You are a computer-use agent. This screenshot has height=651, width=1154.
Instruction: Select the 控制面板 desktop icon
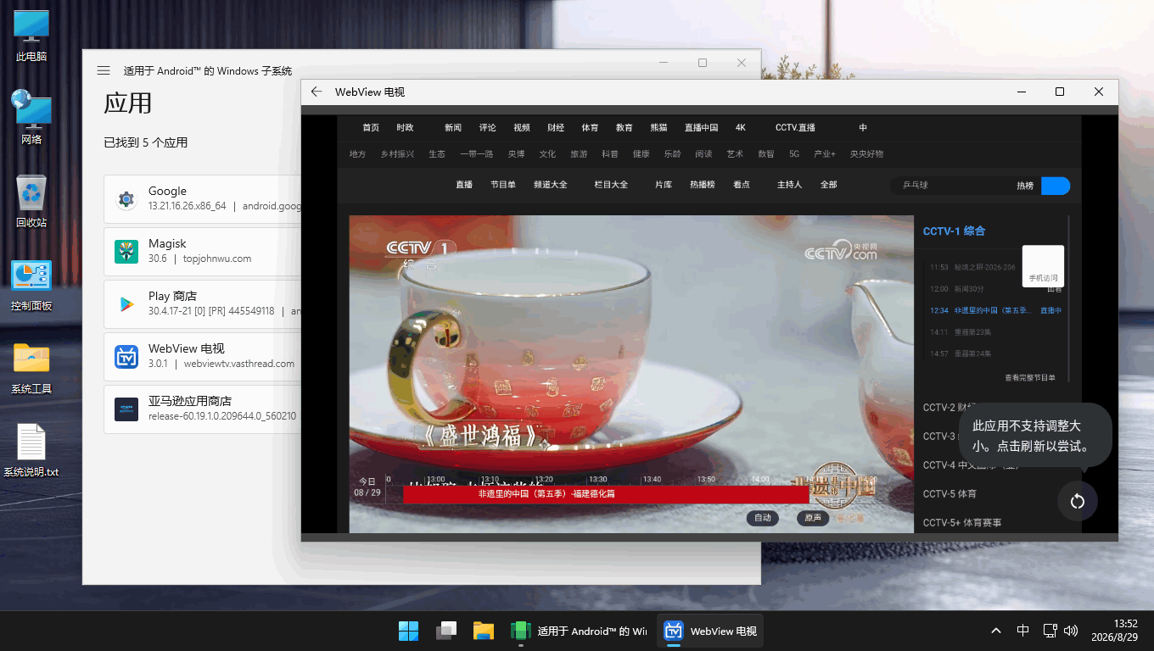coord(31,285)
